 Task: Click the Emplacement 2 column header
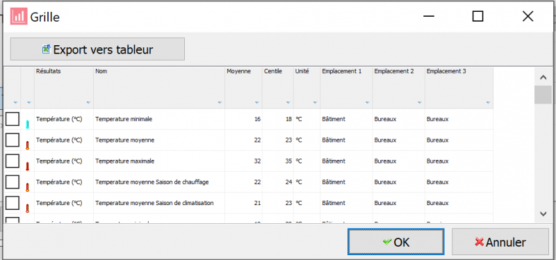399,88
